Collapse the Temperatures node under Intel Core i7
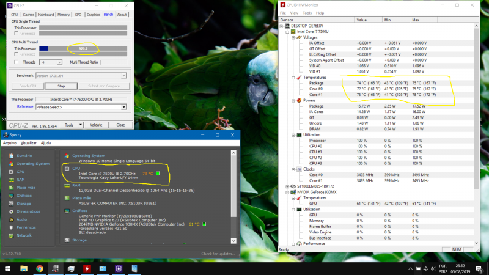The height and width of the screenshot is (275, 489). (x=293, y=78)
